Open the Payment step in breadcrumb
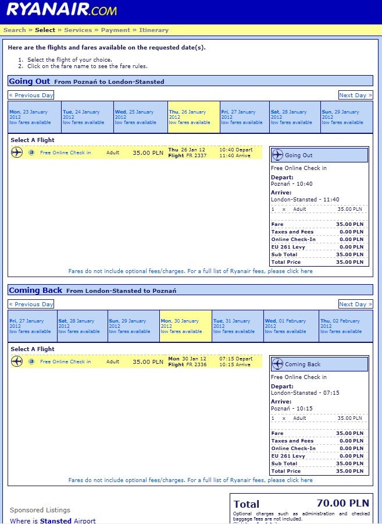Viewport: 382px width, 524px height. [x=116, y=30]
